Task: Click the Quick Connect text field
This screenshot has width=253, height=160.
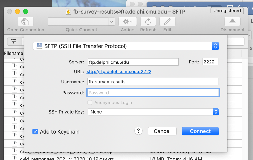Action: tap(78, 22)
